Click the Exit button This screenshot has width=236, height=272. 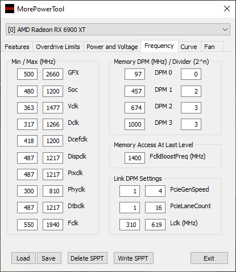tap(209, 258)
